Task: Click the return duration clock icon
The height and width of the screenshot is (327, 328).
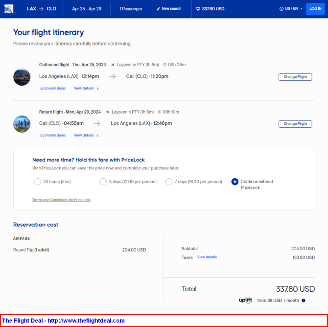Action: tap(160, 112)
